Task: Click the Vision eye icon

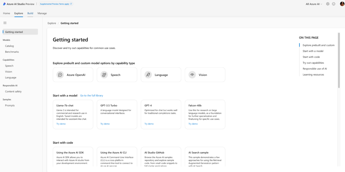Action: tap(192, 75)
